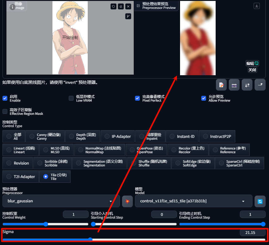Click the Control Weight value field
Image resolution: width=269 pixels, height=245 pixels.
[x=76, y=214]
